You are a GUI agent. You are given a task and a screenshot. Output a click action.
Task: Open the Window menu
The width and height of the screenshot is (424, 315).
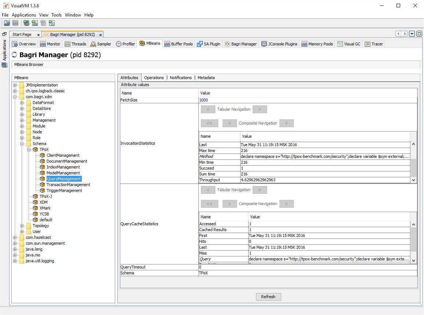73,15
